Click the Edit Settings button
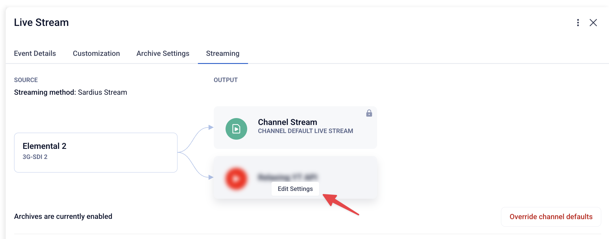609x239 pixels. tap(295, 189)
